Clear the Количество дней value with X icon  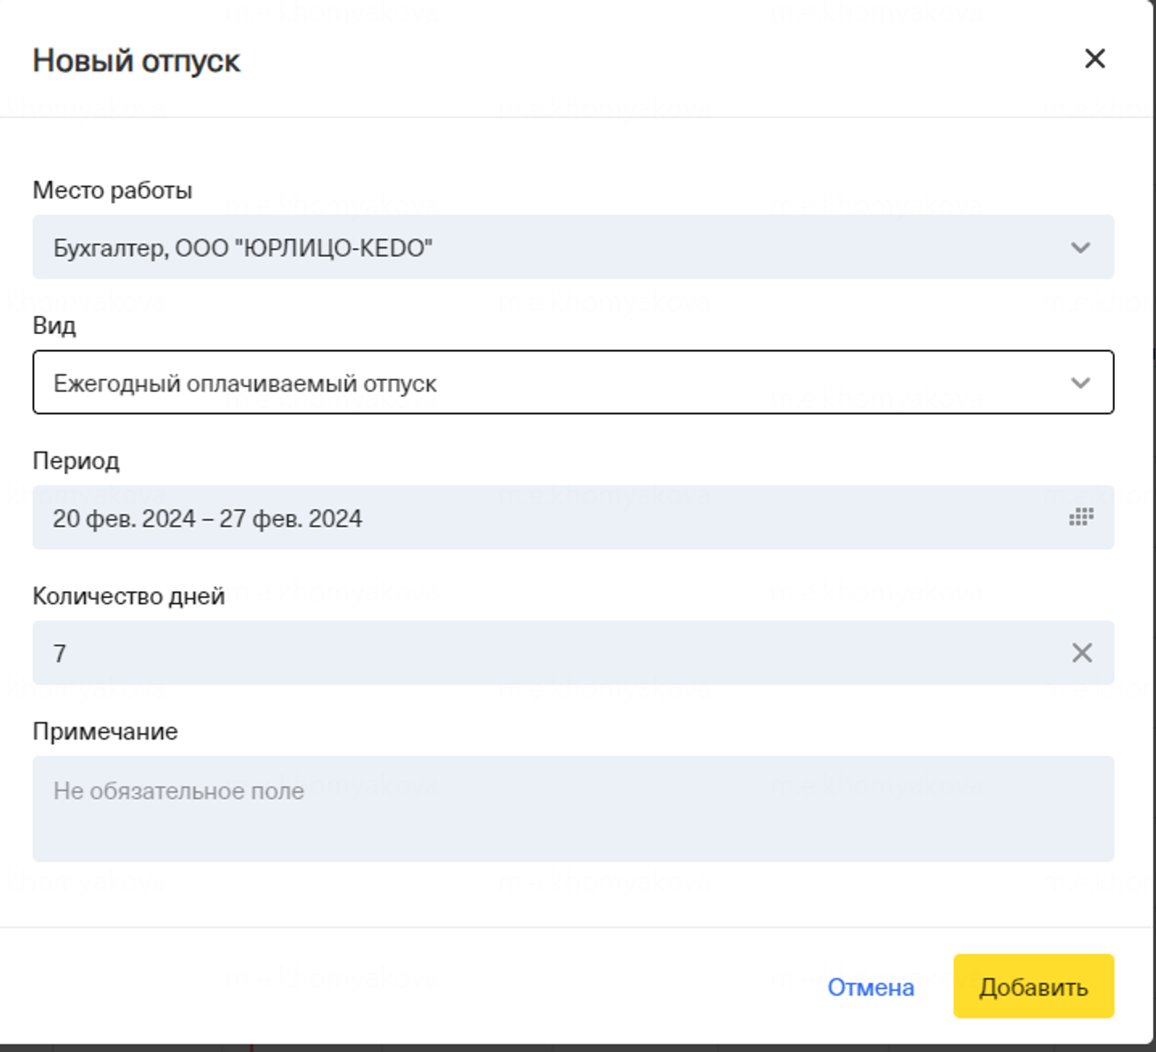pos(1081,653)
